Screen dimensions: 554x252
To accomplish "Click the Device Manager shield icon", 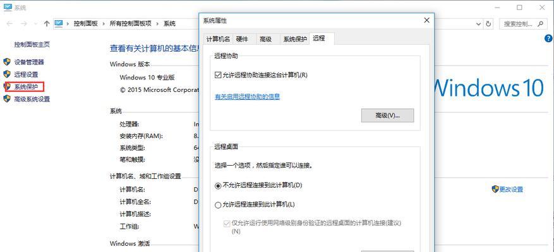I will tap(7, 62).
